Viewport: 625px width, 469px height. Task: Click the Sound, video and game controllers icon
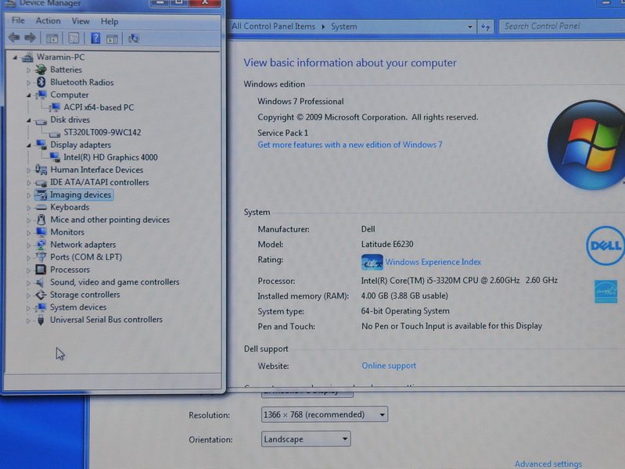click(40, 282)
